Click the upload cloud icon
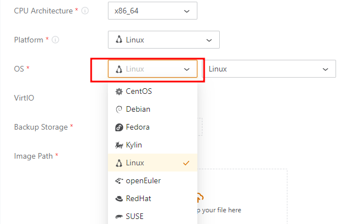Image resolution: width=359 pixels, height=224 pixels. 199,197
